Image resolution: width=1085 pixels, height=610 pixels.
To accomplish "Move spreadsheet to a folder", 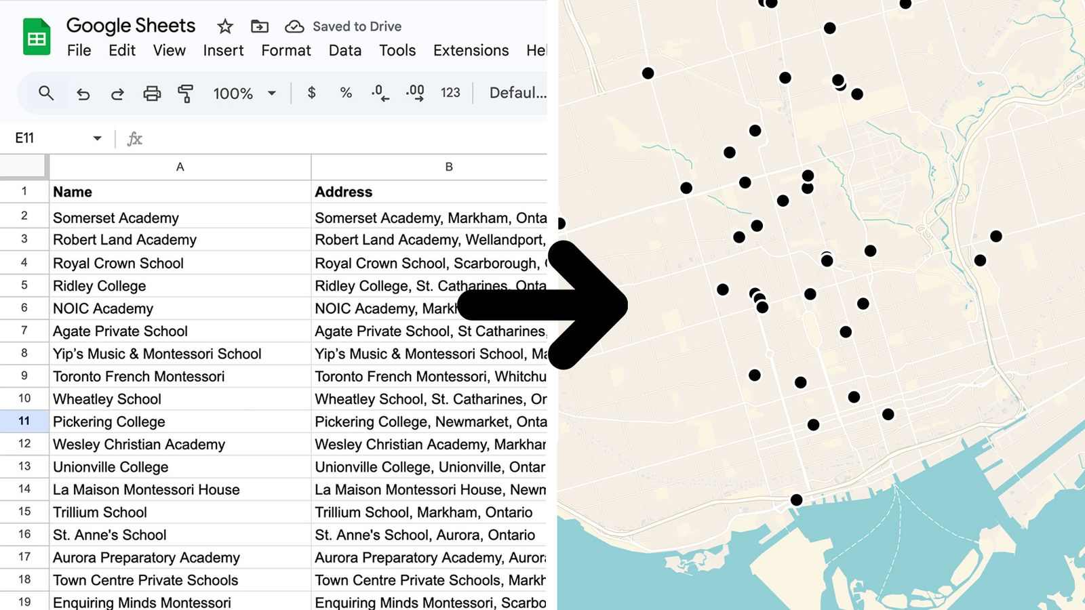I will click(x=259, y=26).
